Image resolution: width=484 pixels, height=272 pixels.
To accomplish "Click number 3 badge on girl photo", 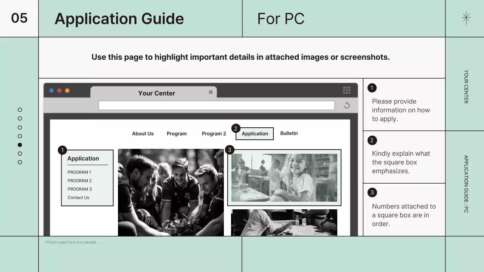I will 230,150.
